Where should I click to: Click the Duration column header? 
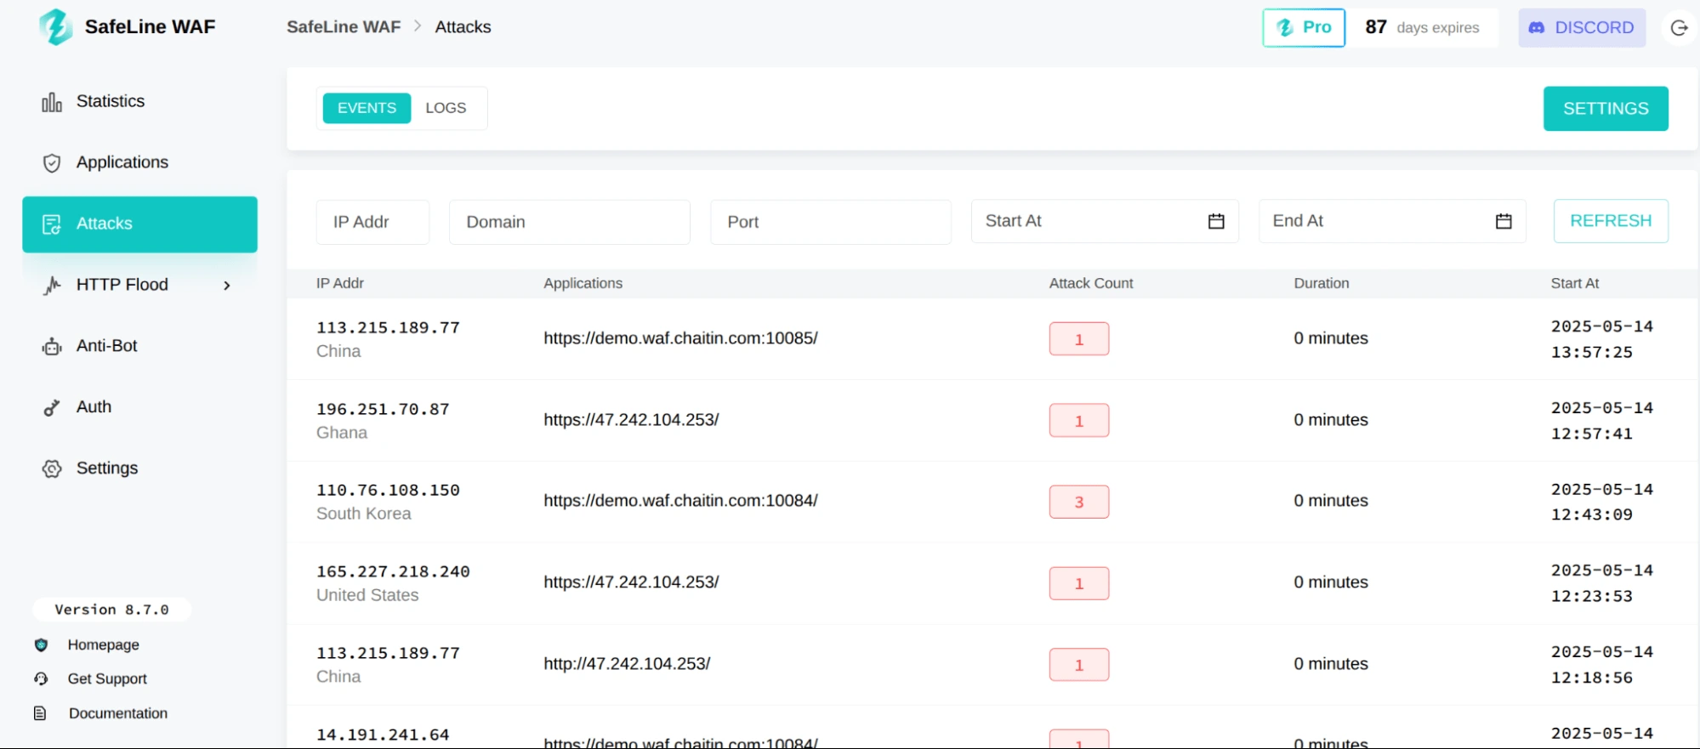click(1322, 283)
